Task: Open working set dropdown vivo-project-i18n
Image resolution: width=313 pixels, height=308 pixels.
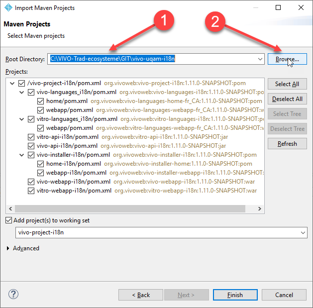Action: click(x=303, y=232)
